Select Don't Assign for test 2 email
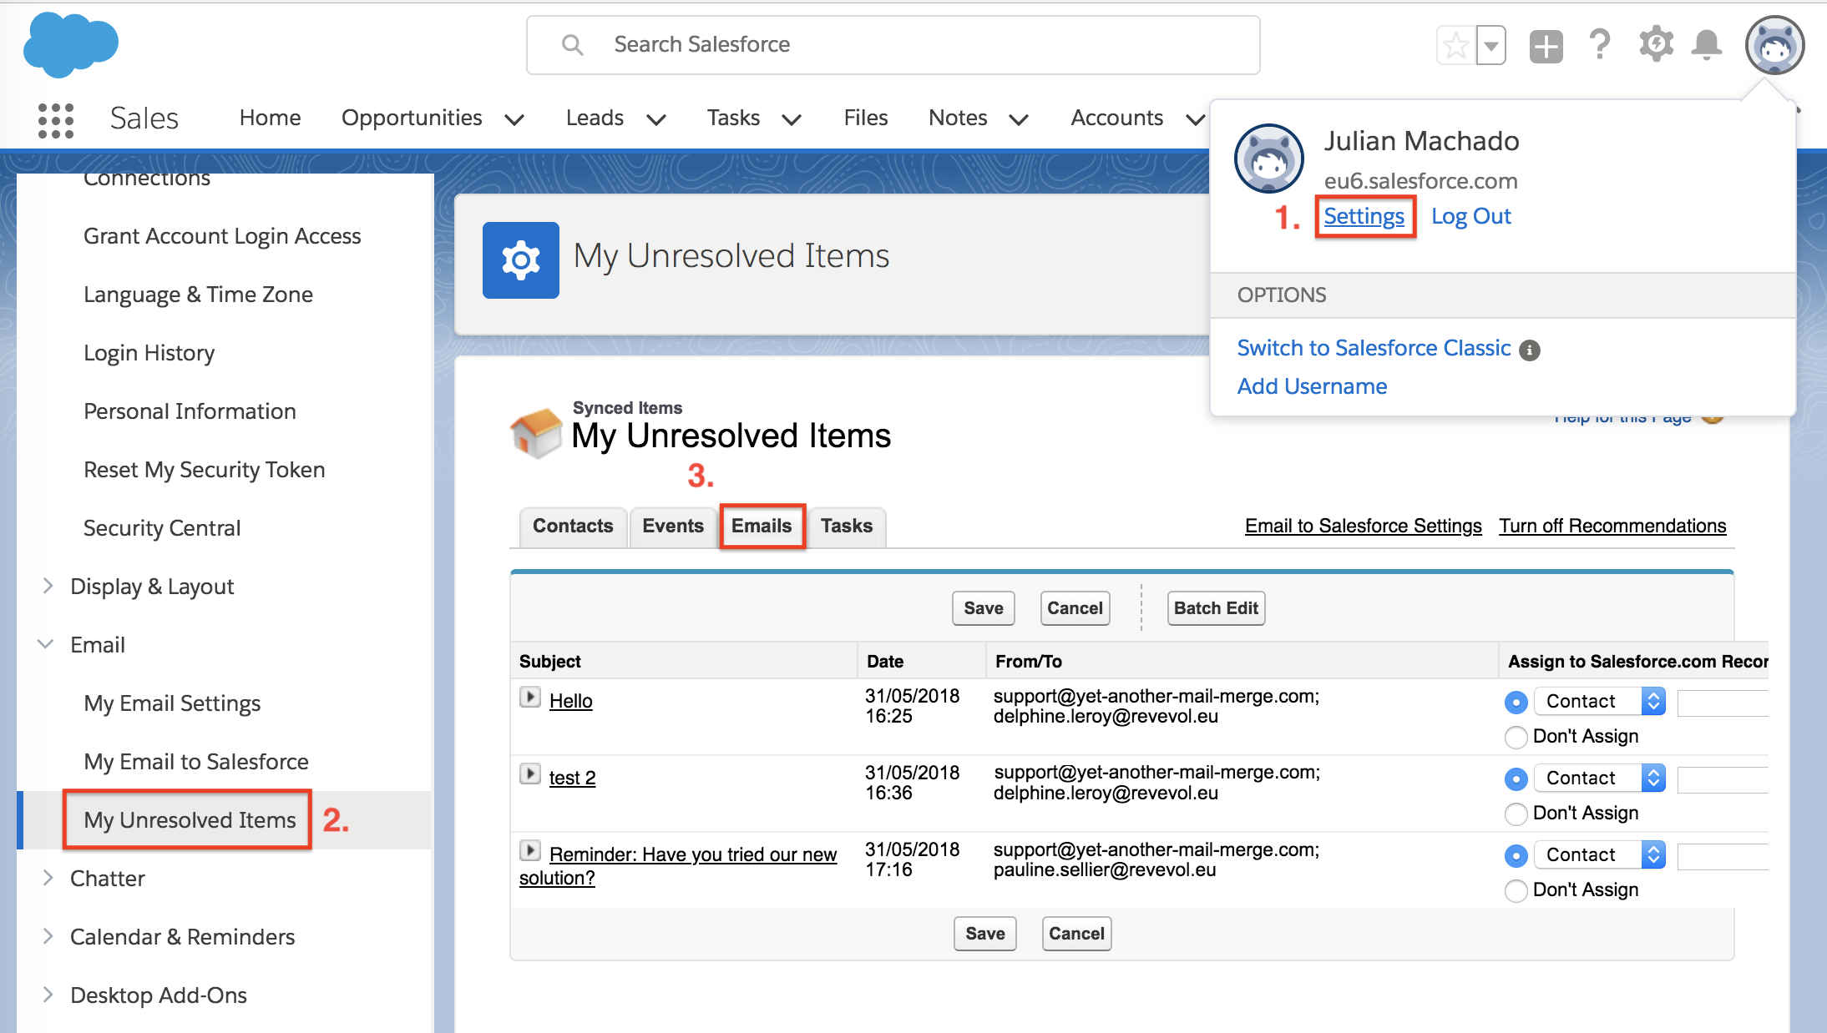Image resolution: width=1827 pixels, height=1033 pixels. [1516, 814]
